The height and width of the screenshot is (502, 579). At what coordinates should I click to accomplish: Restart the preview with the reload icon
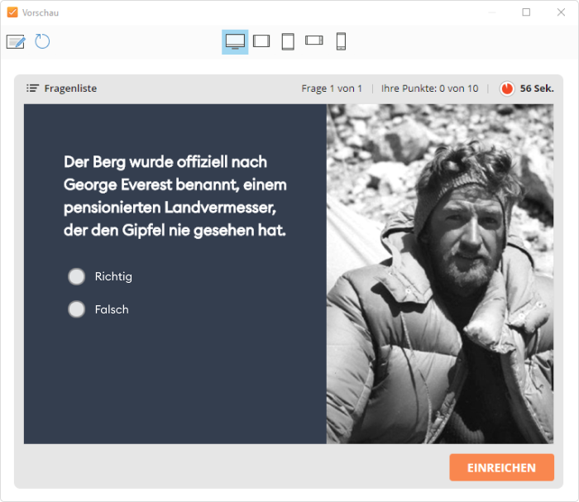(42, 41)
